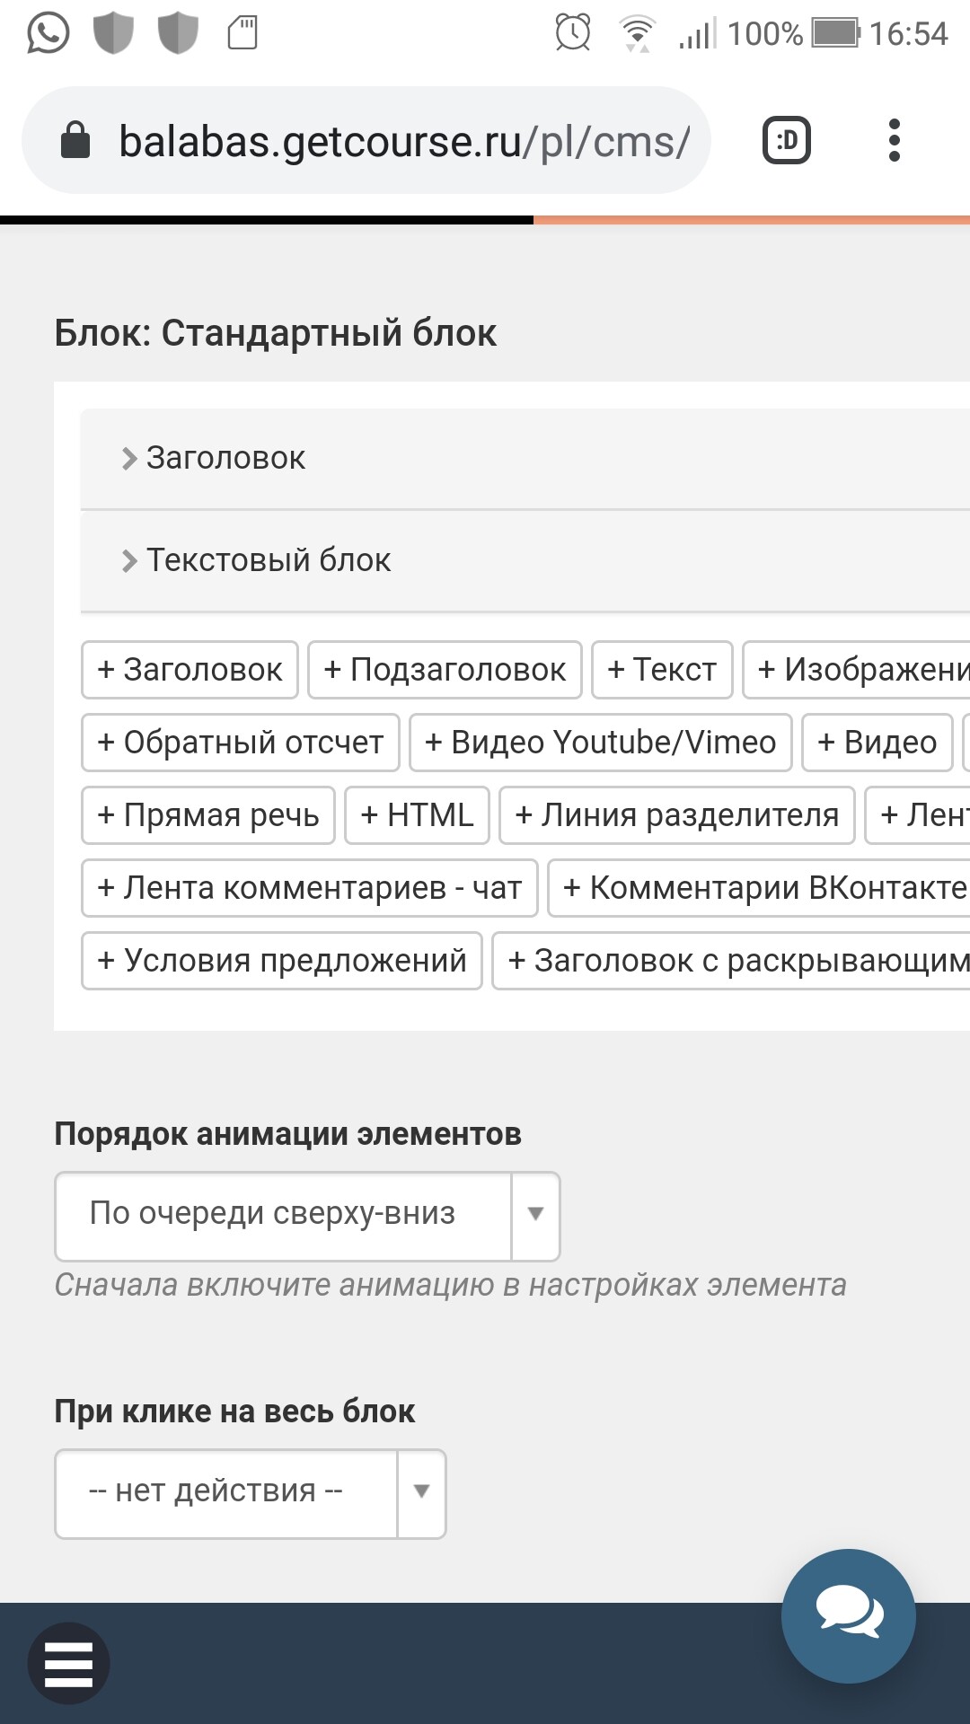The height and width of the screenshot is (1724, 970).
Task: Tap the alarm clock status icon
Action: (x=573, y=34)
